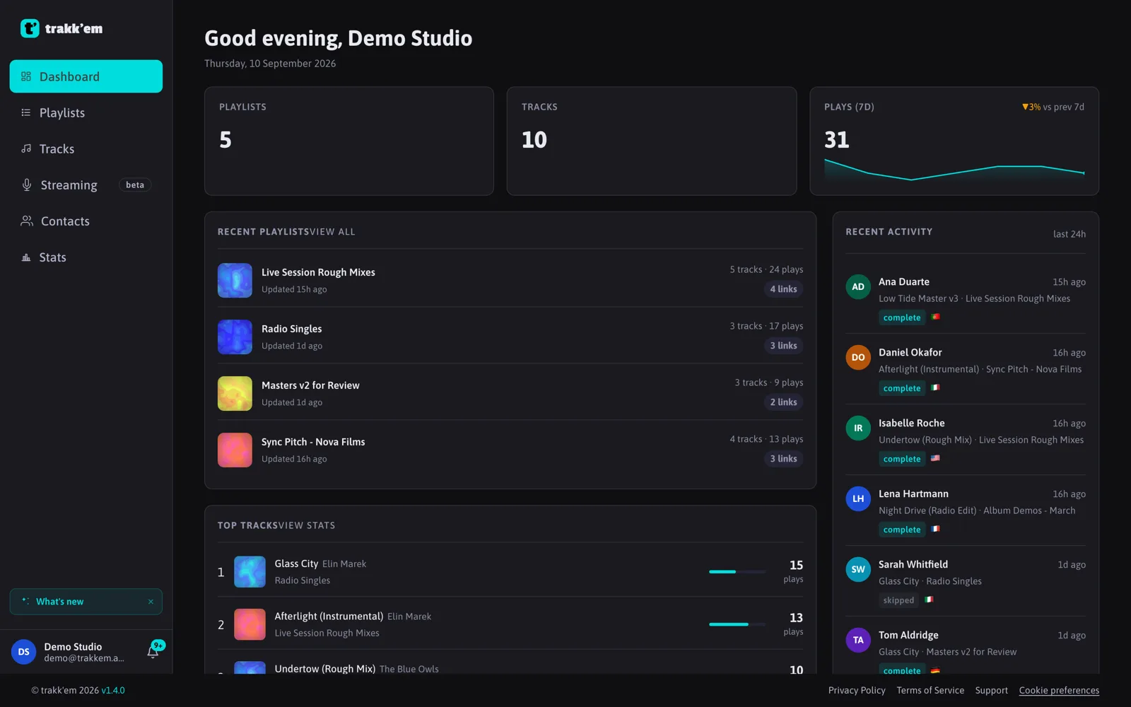Click 3 links badge on Sync Pitch
The width and height of the screenshot is (1131, 707).
pyautogui.click(x=783, y=459)
